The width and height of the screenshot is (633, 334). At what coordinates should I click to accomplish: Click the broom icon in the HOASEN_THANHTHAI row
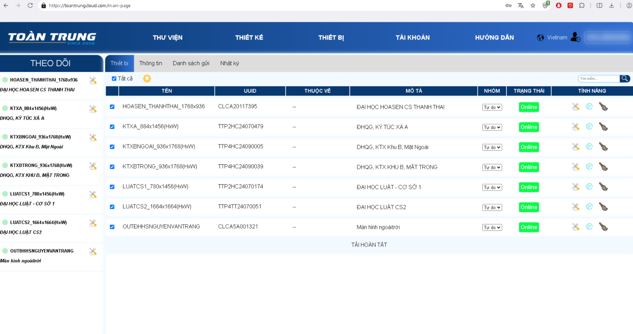603,107
